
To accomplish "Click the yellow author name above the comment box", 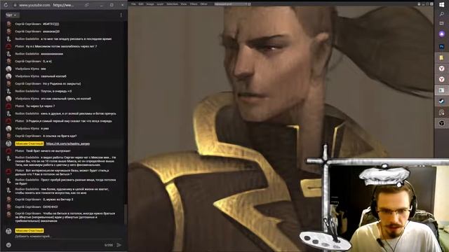I will click(29, 230).
